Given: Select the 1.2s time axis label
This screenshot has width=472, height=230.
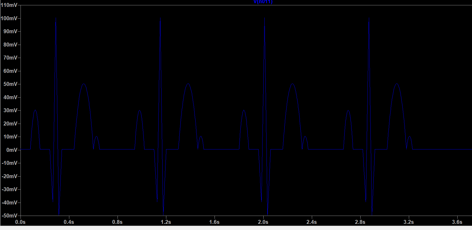Looking at the screenshot, I should click(166, 222).
